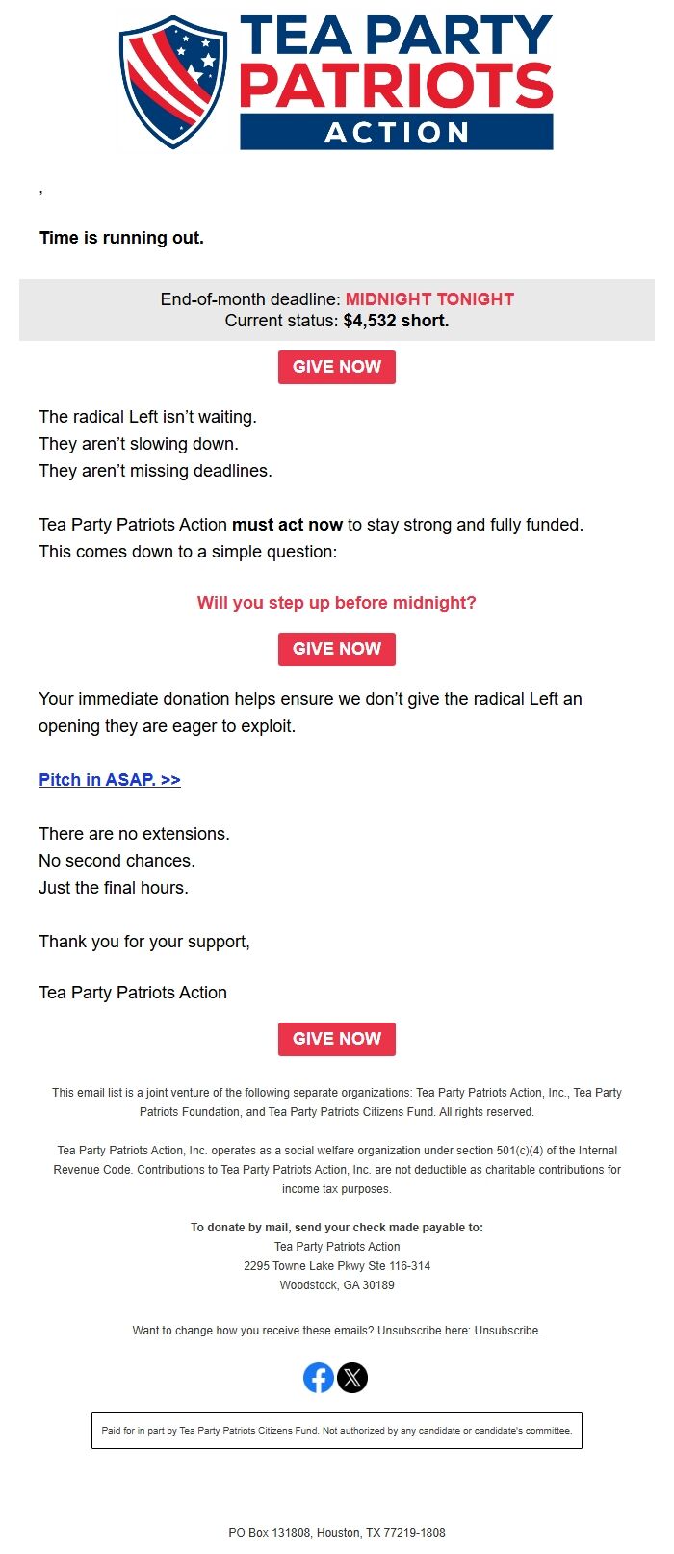
Task: Open Tea Party Patriots Facebook page
Action: click(319, 1377)
